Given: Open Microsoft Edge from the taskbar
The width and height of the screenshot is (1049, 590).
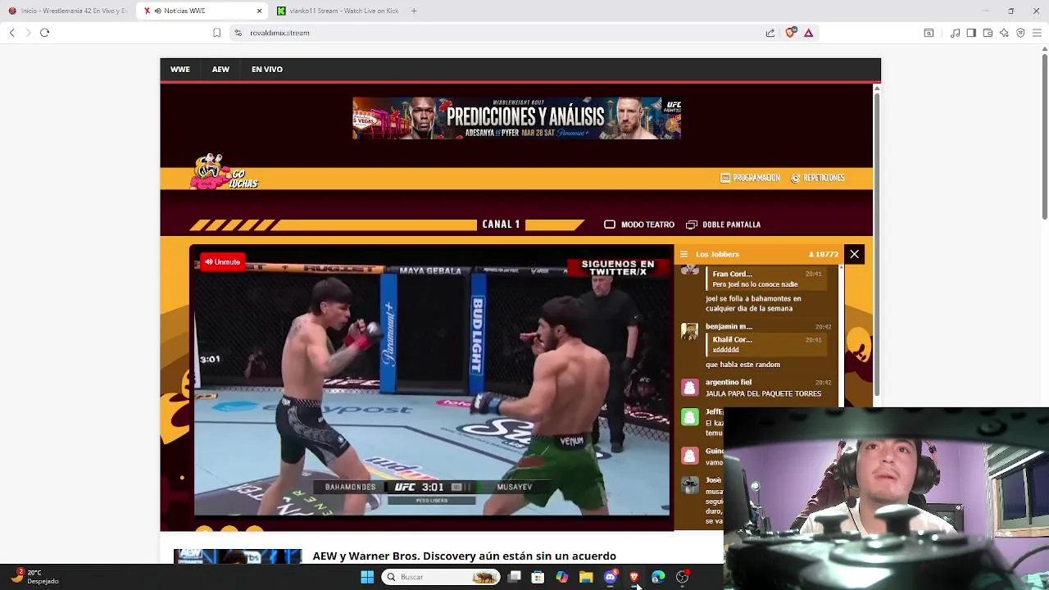Looking at the screenshot, I should coord(658,577).
